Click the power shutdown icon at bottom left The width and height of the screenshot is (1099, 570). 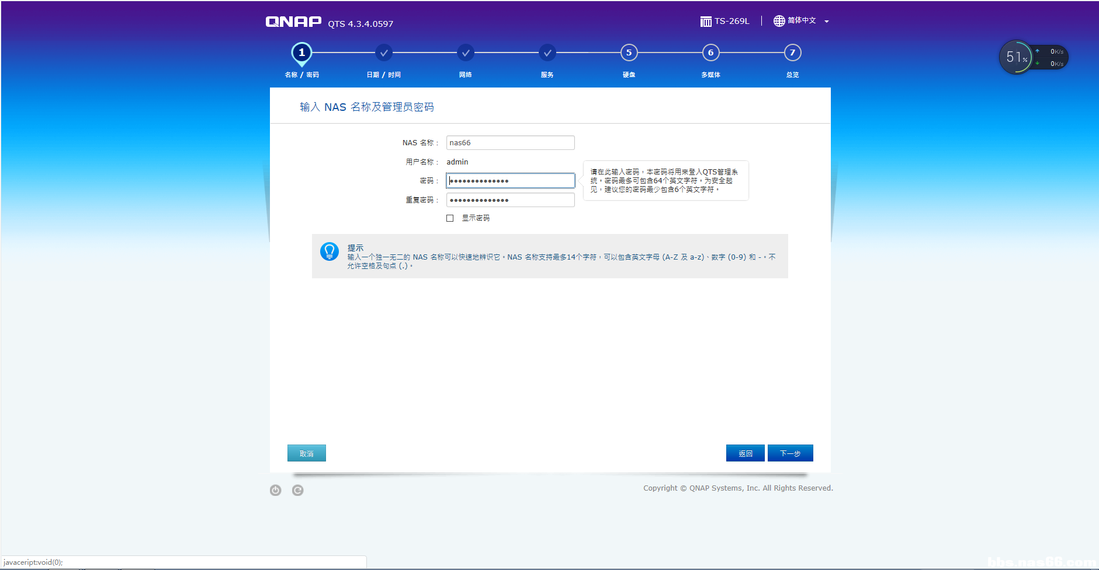(275, 490)
